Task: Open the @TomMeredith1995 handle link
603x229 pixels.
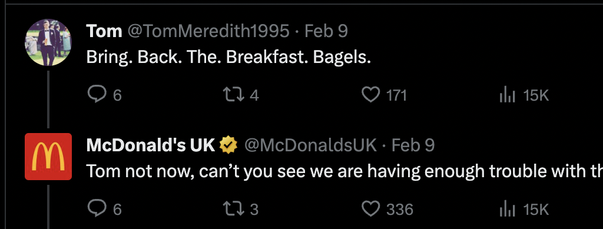Action: click(x=208, y=31)
